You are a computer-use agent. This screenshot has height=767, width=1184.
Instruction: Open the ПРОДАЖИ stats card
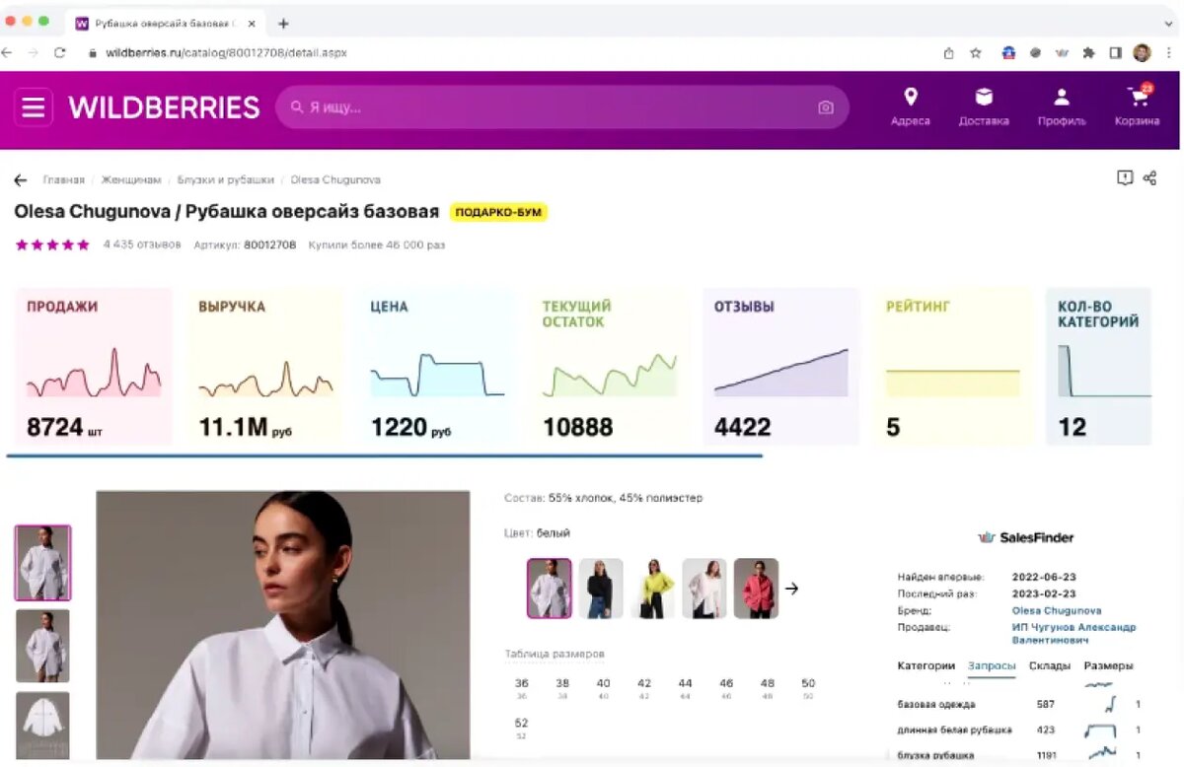coord(94,366)
